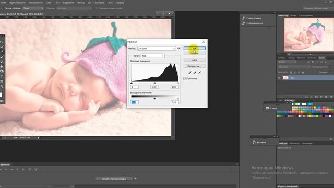This screenshot has height=188, width=334.
Task: Click the input midtones field showing 1,00
Action: tap(154, 87)
